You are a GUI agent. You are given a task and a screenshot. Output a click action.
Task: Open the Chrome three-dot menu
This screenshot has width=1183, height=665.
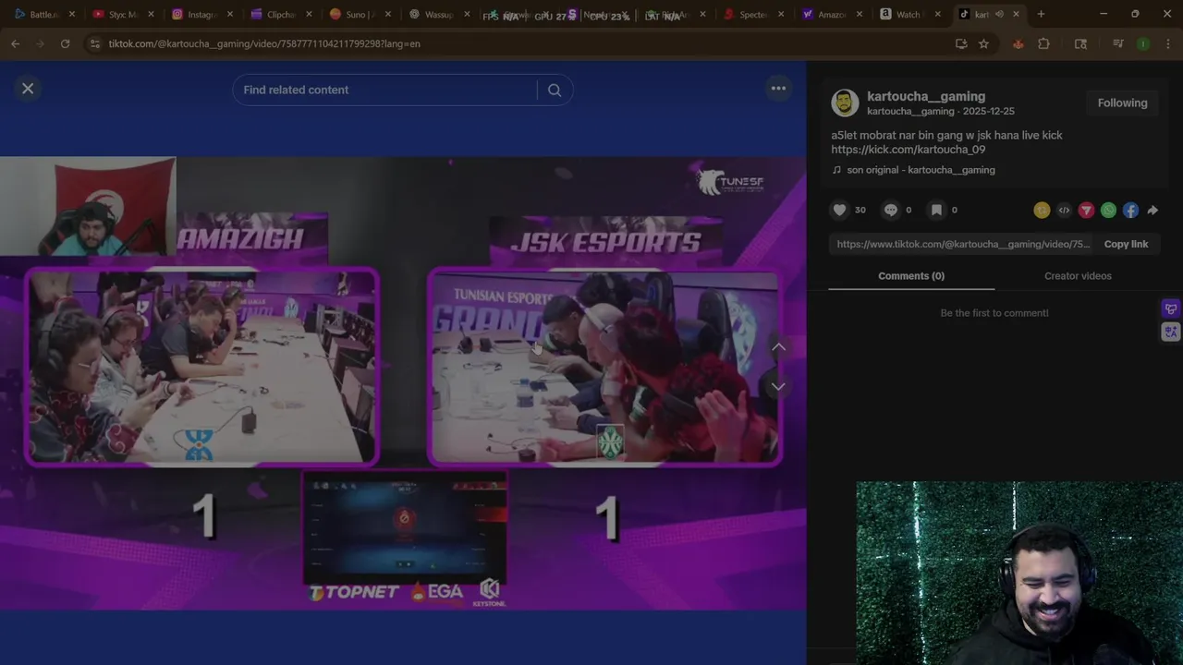click(x=1168, y=43)
